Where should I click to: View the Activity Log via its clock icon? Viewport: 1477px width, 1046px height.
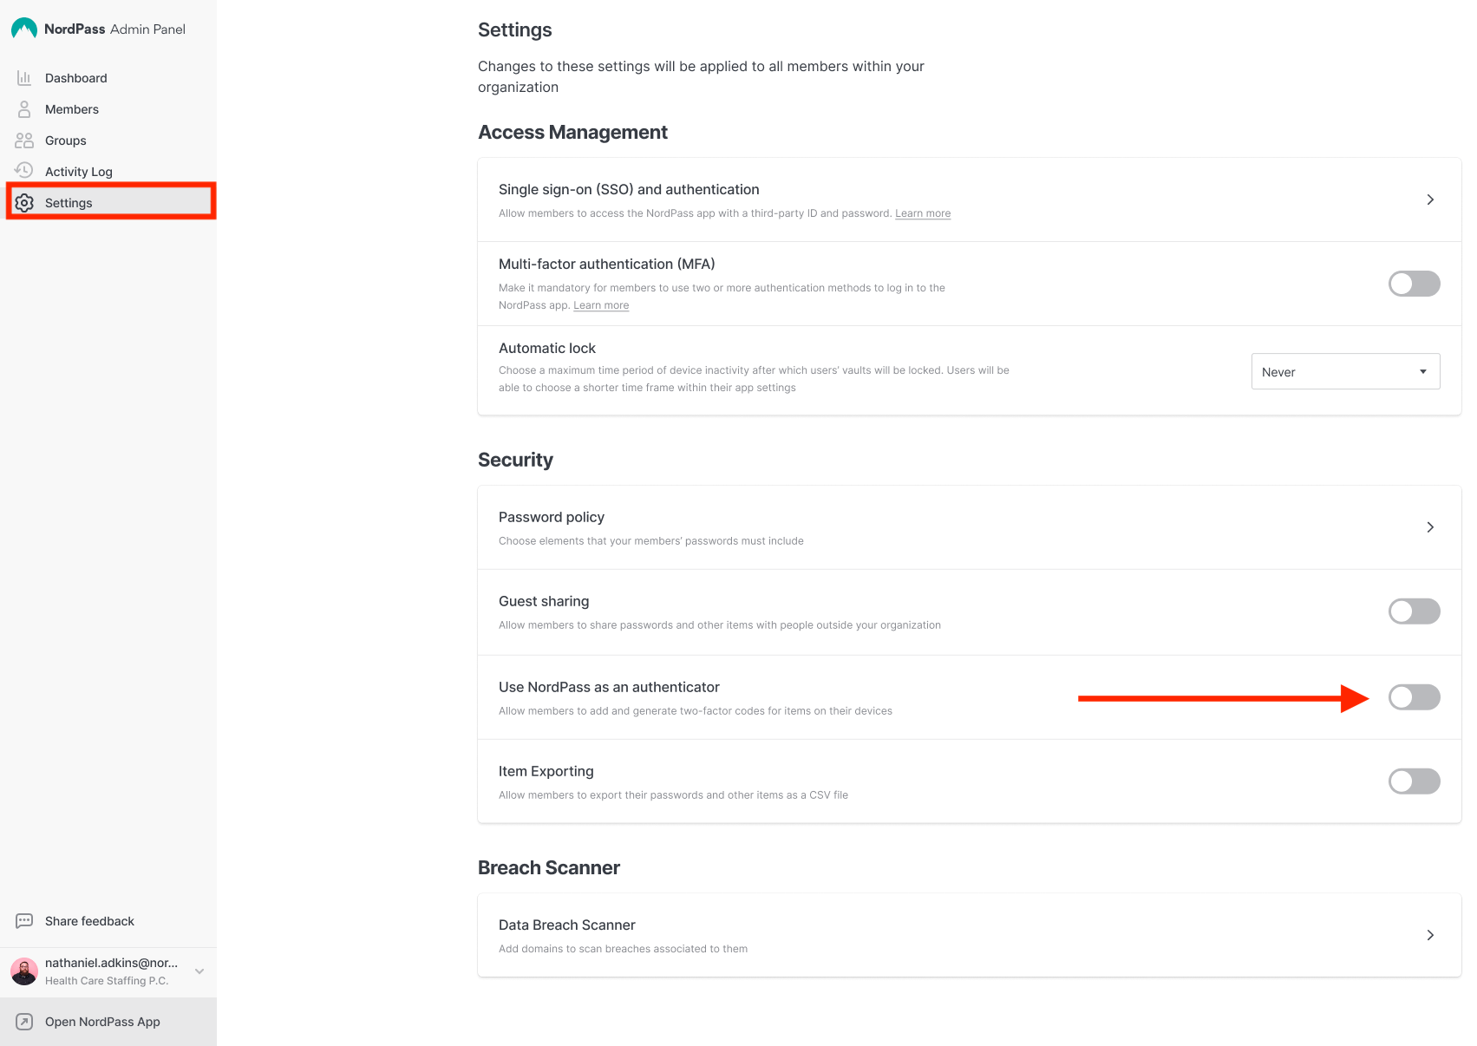coord(23,170)
